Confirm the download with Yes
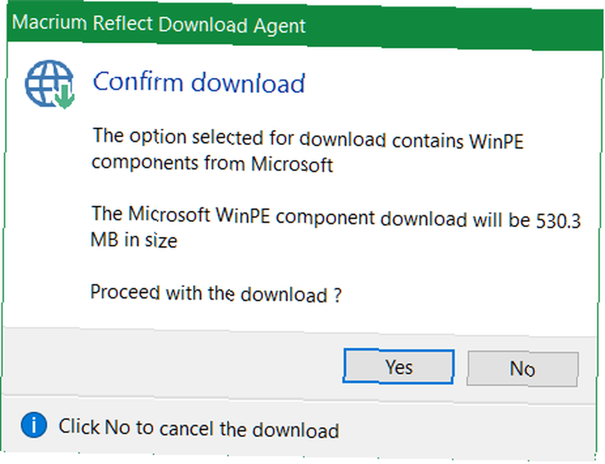 [x=399, y=367]
